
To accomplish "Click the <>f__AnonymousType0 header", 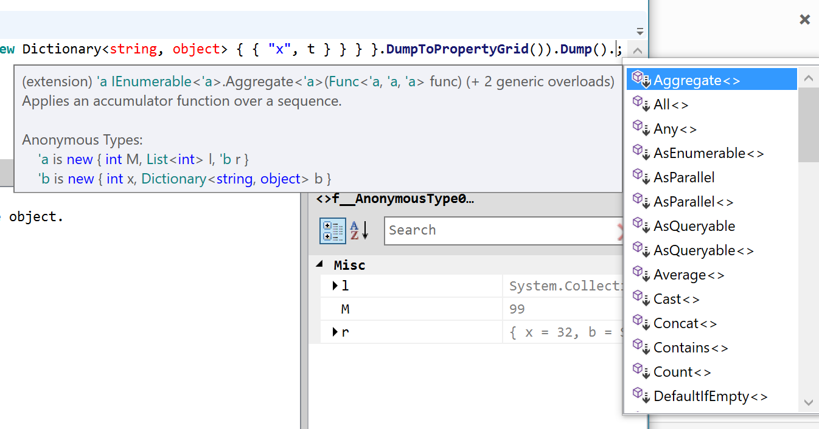I will pos(395,198).
